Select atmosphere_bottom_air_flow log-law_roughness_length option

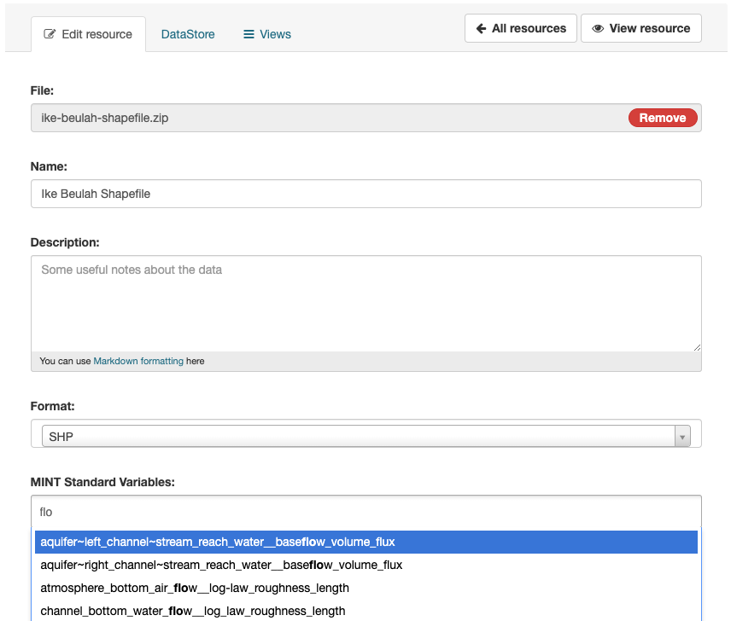(x=366, y=588)
